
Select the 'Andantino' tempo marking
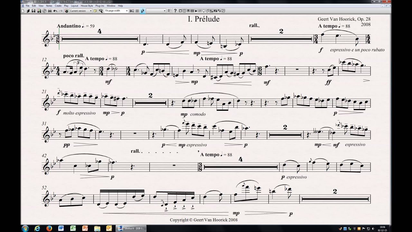click(x=69, y=26)
